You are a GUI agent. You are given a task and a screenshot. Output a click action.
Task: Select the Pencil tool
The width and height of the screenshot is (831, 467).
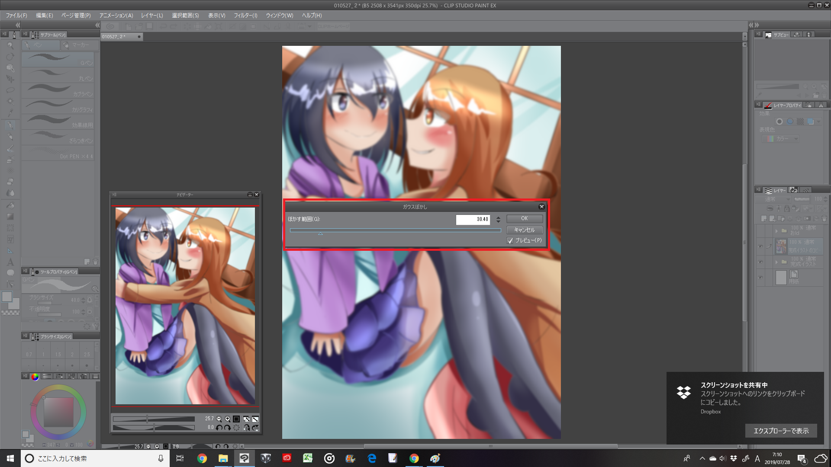(x=10, y=137)
